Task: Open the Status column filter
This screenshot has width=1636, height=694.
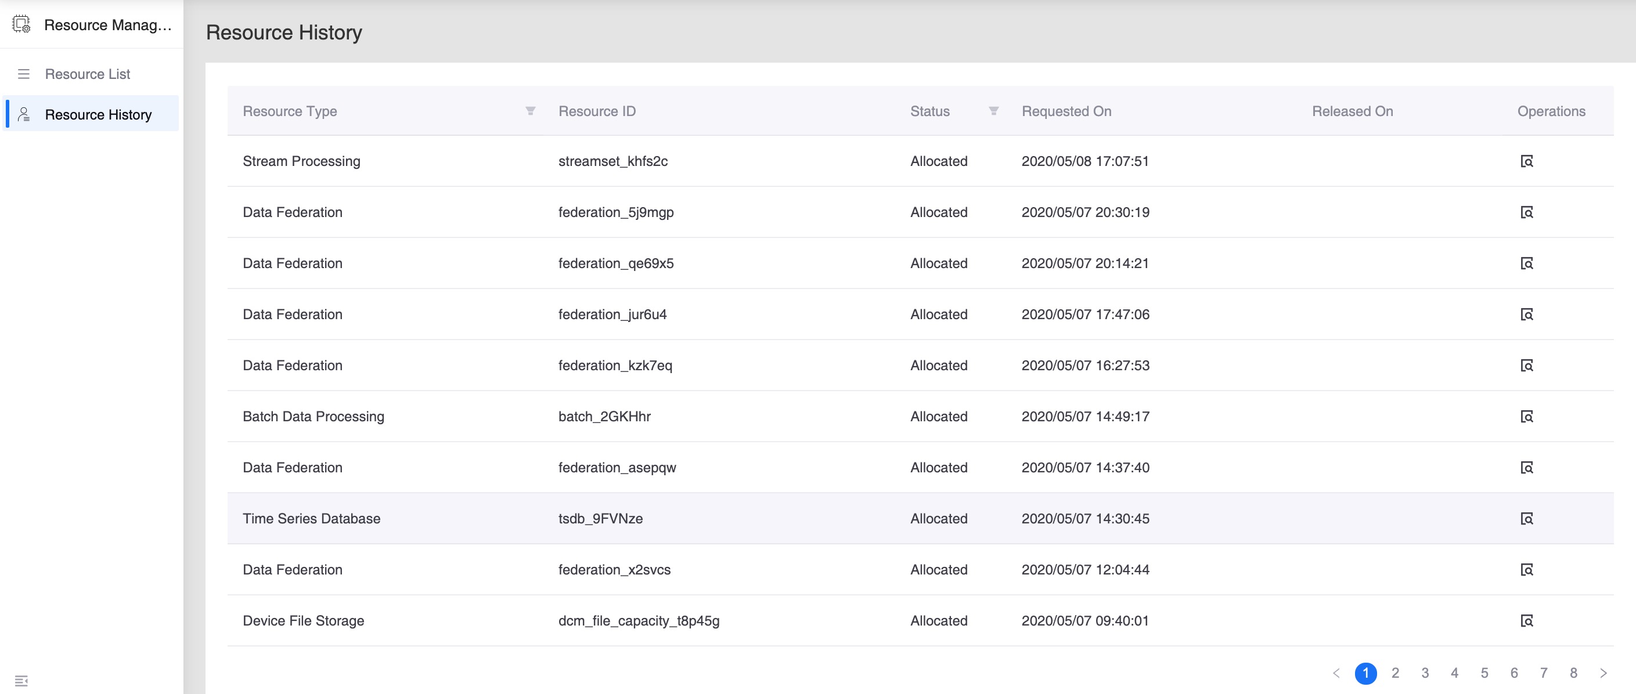Action: pos(994,111)
